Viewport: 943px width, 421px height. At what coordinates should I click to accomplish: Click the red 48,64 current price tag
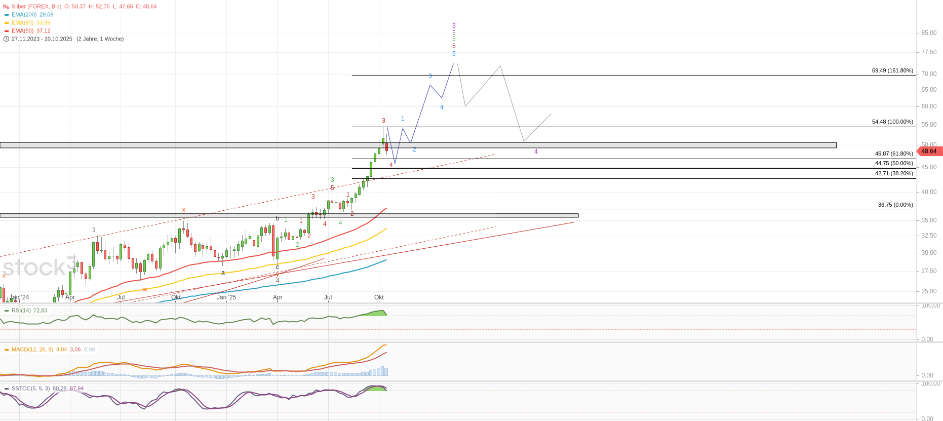pos(929,151)
